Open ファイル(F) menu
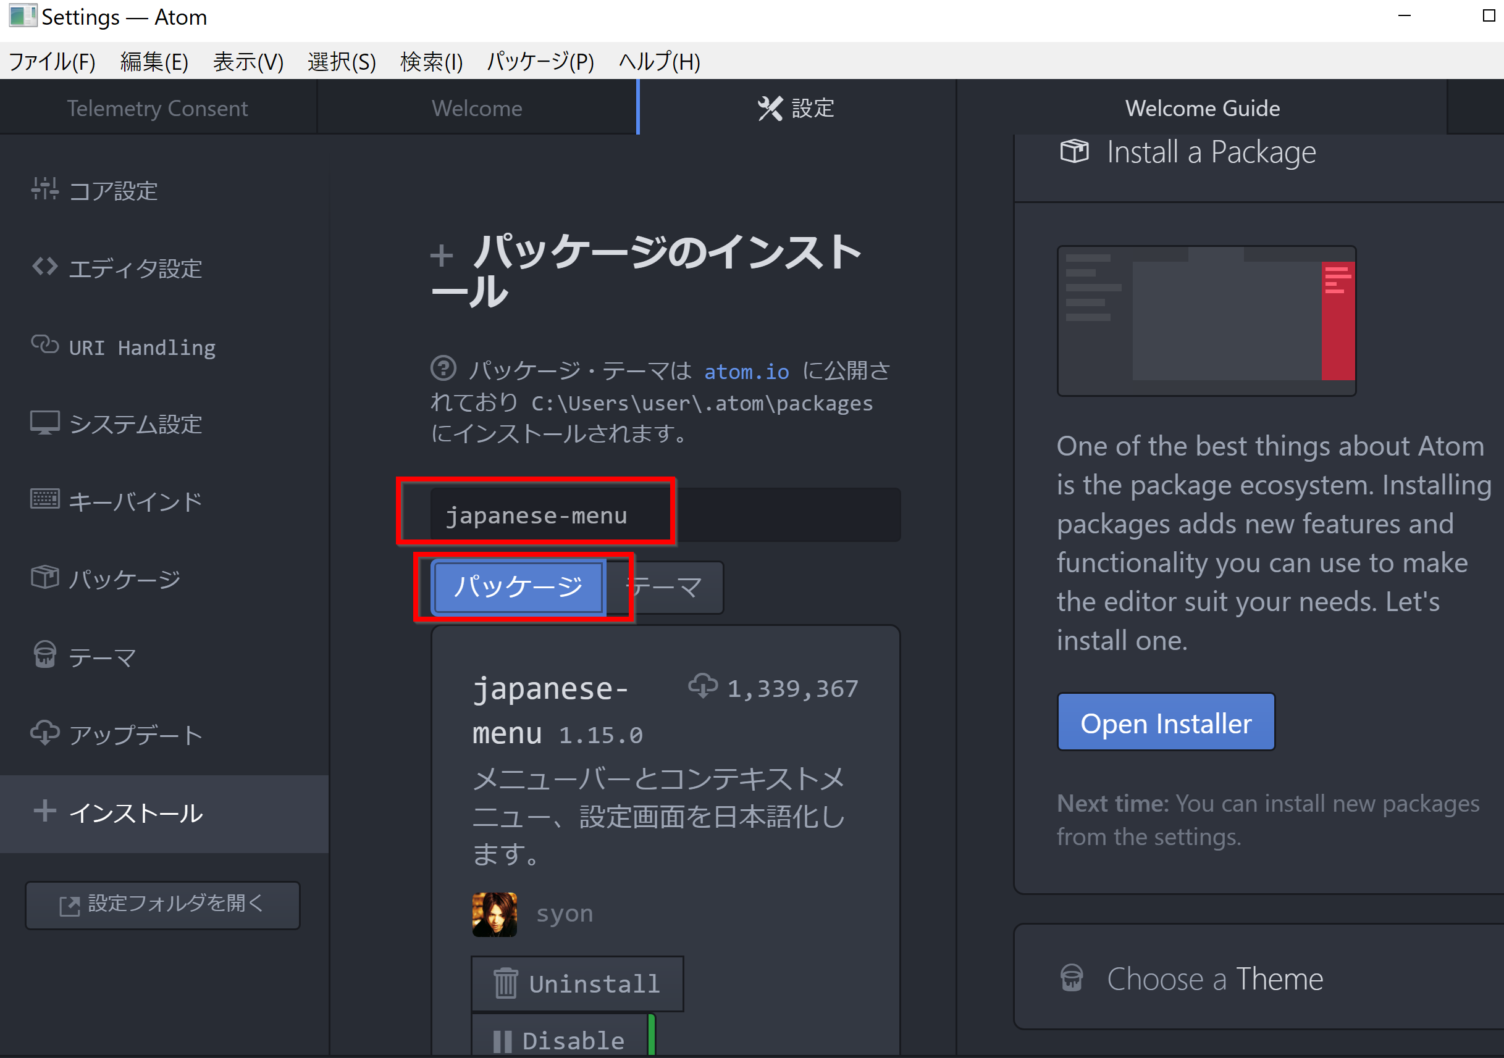The image size is (1504, 1058). click(x=52, y=62)
